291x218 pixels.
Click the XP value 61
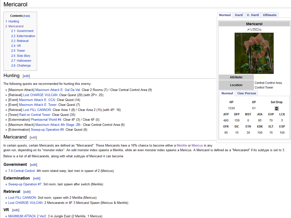pos(254,108)
